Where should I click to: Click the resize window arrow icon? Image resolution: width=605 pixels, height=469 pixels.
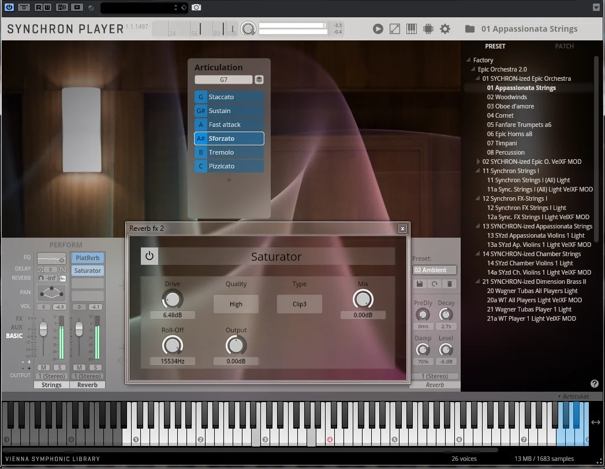[395, 29]
